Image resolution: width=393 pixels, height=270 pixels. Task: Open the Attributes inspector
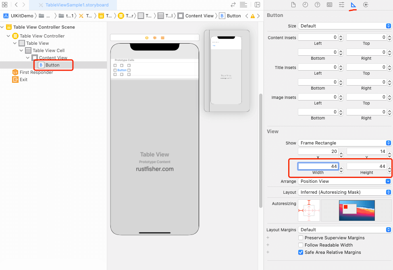tap(341, 5)
